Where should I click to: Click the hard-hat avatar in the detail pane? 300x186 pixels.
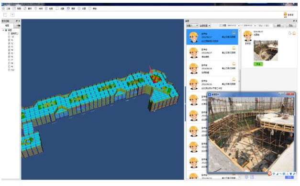247,36
